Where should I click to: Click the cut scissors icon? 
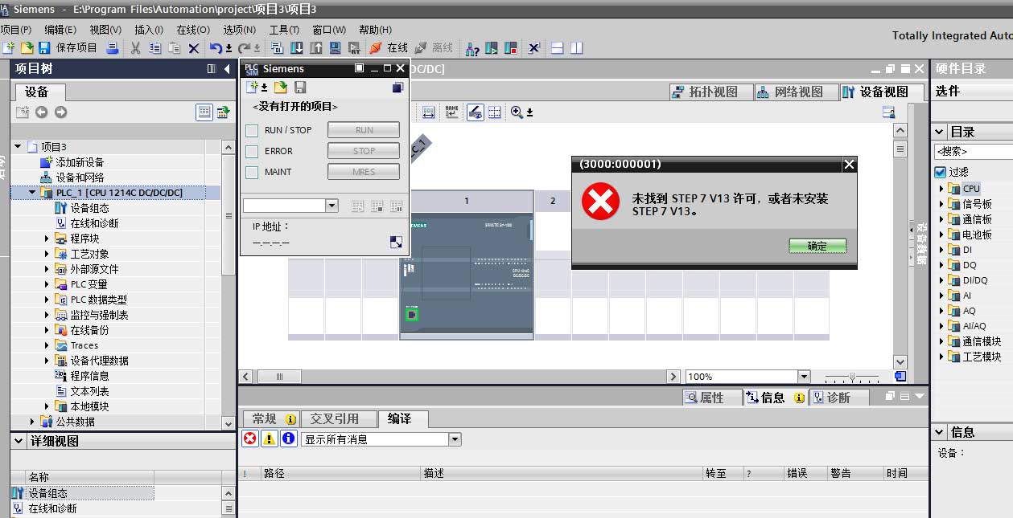tap(136, 48)
